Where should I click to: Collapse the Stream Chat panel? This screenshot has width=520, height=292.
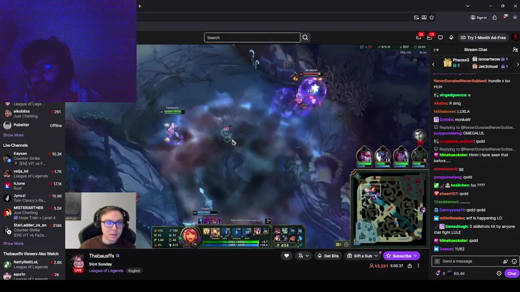point(436,50)
